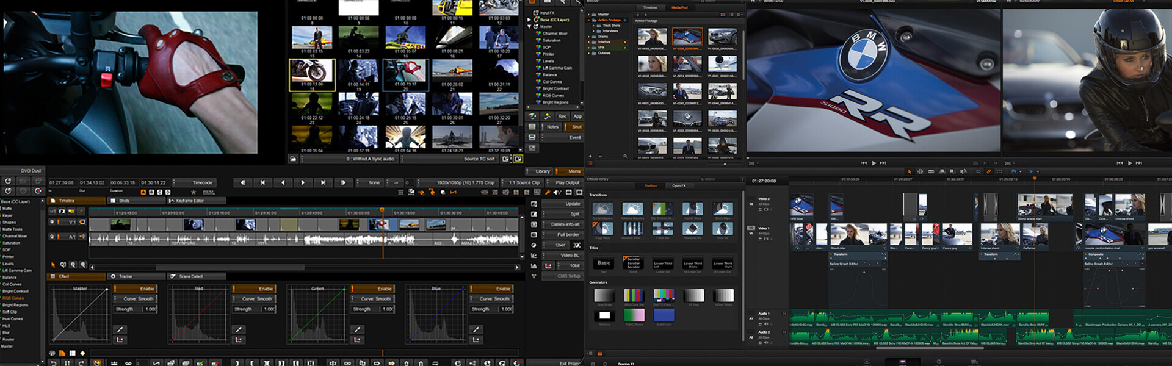Image resolution: width=1172 pixels, height=366 pixels.
Task: Select SMPTE color bar generator
Action: coord(664,296)
